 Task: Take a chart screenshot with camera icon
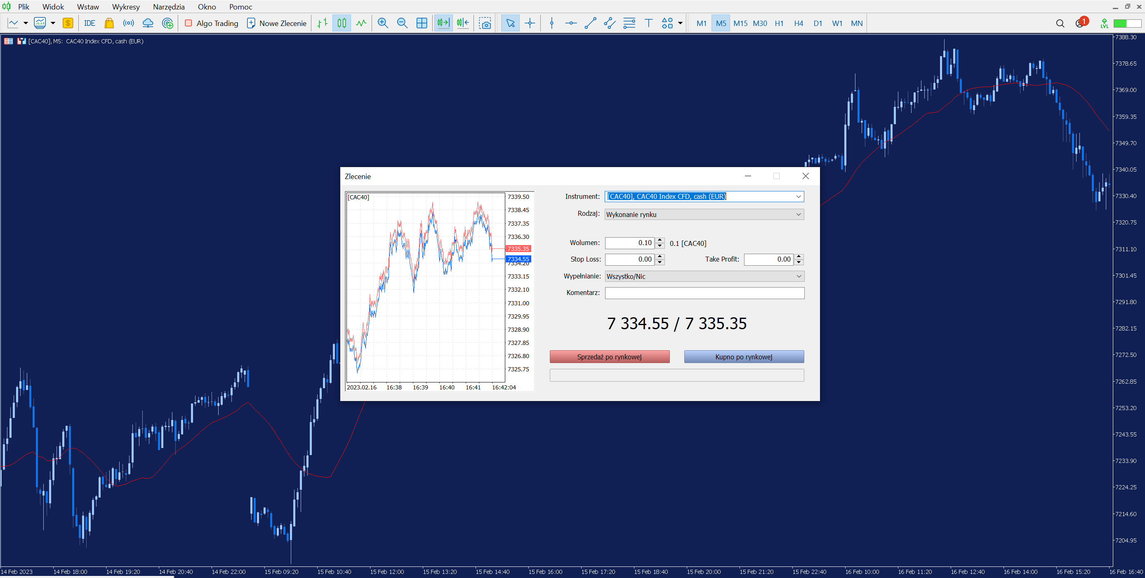point(485,23)
